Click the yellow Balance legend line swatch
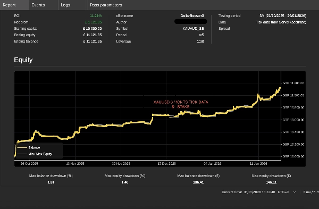This screenshot has height=209, width=319. (x=22, y=147)
